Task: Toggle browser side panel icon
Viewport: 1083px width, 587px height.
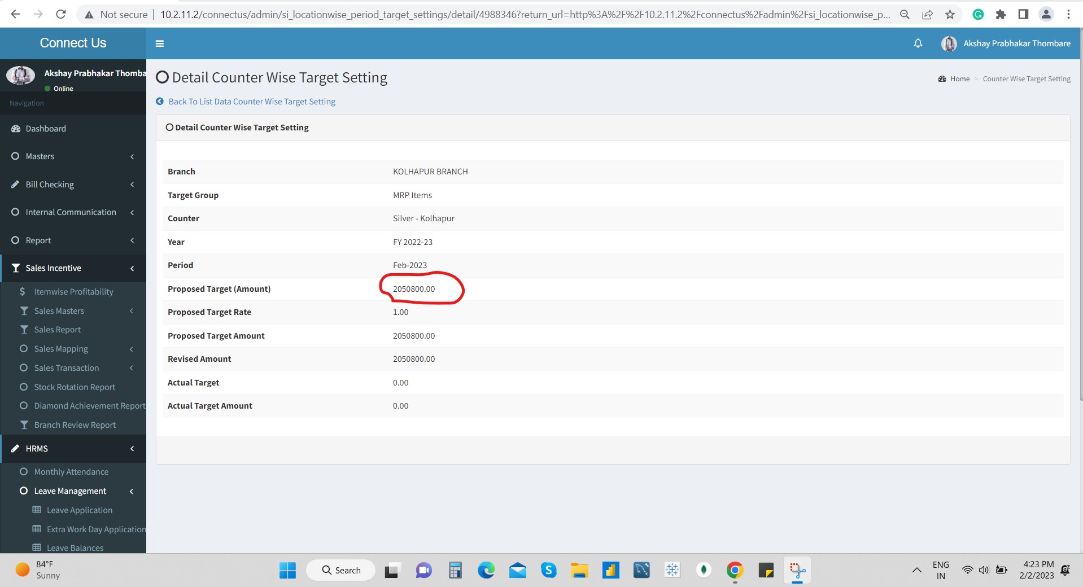Action: click(1023, 15)
